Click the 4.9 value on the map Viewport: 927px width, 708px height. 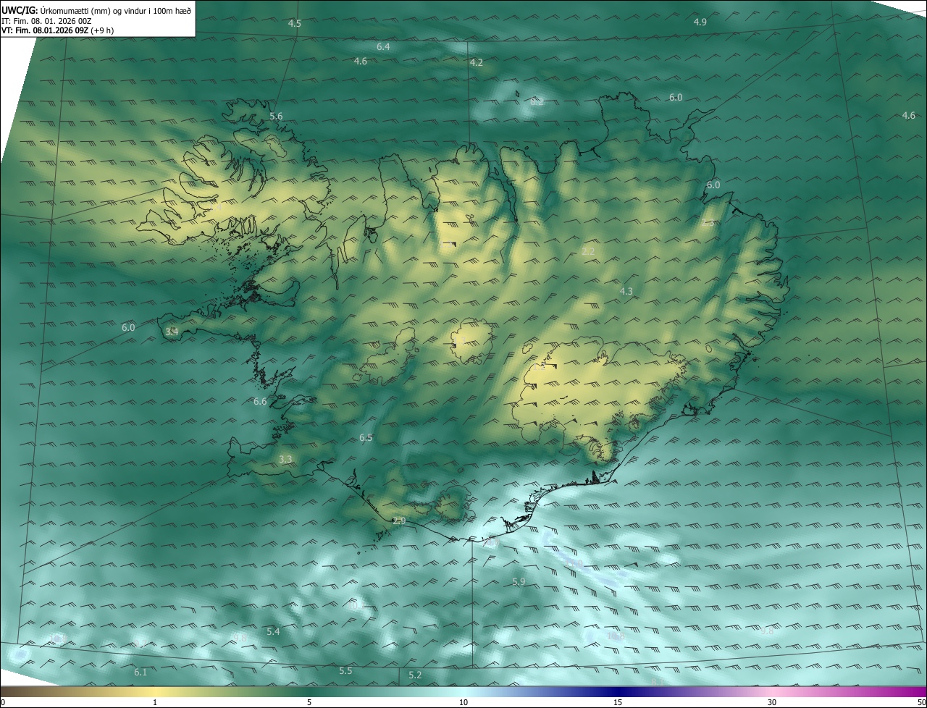coord(700,22)
